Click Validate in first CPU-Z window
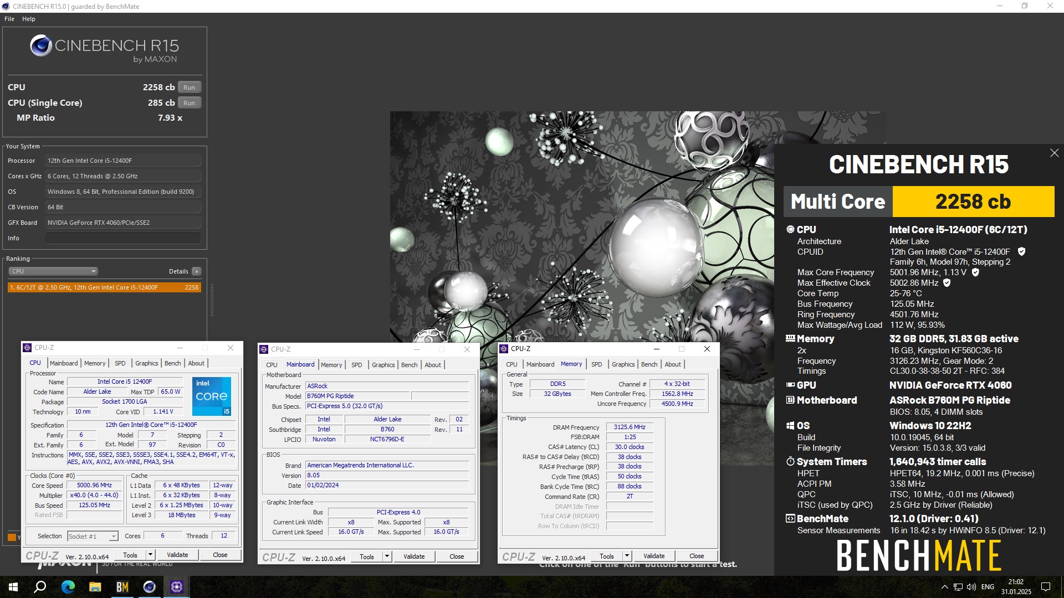The width and height of the screenshot is (1064, 598). (x=177, y=555)
